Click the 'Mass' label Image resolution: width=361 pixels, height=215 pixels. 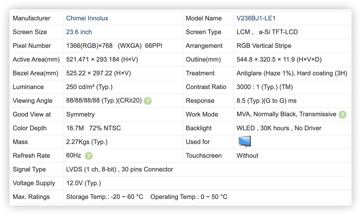(20, 142)
